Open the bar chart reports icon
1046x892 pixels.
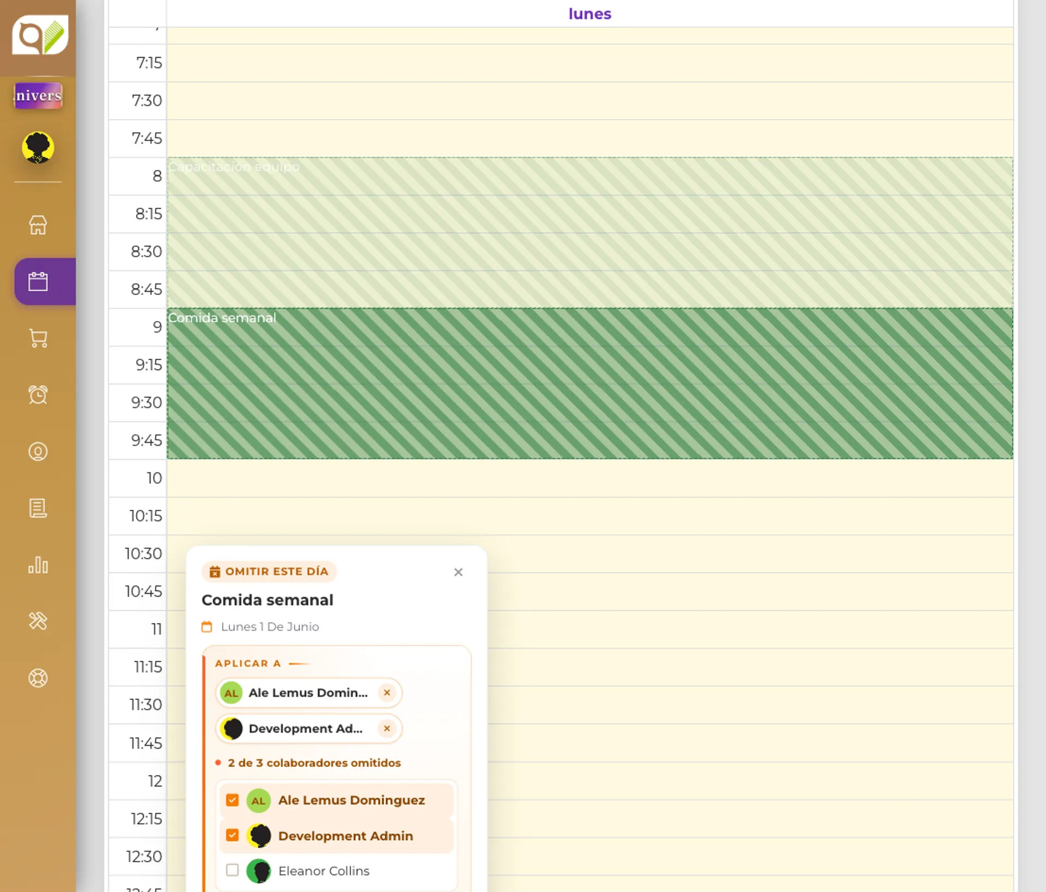click(x=38, y=564)
